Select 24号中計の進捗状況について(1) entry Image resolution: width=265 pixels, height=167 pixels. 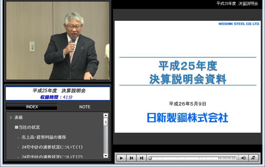click(52, 147)
